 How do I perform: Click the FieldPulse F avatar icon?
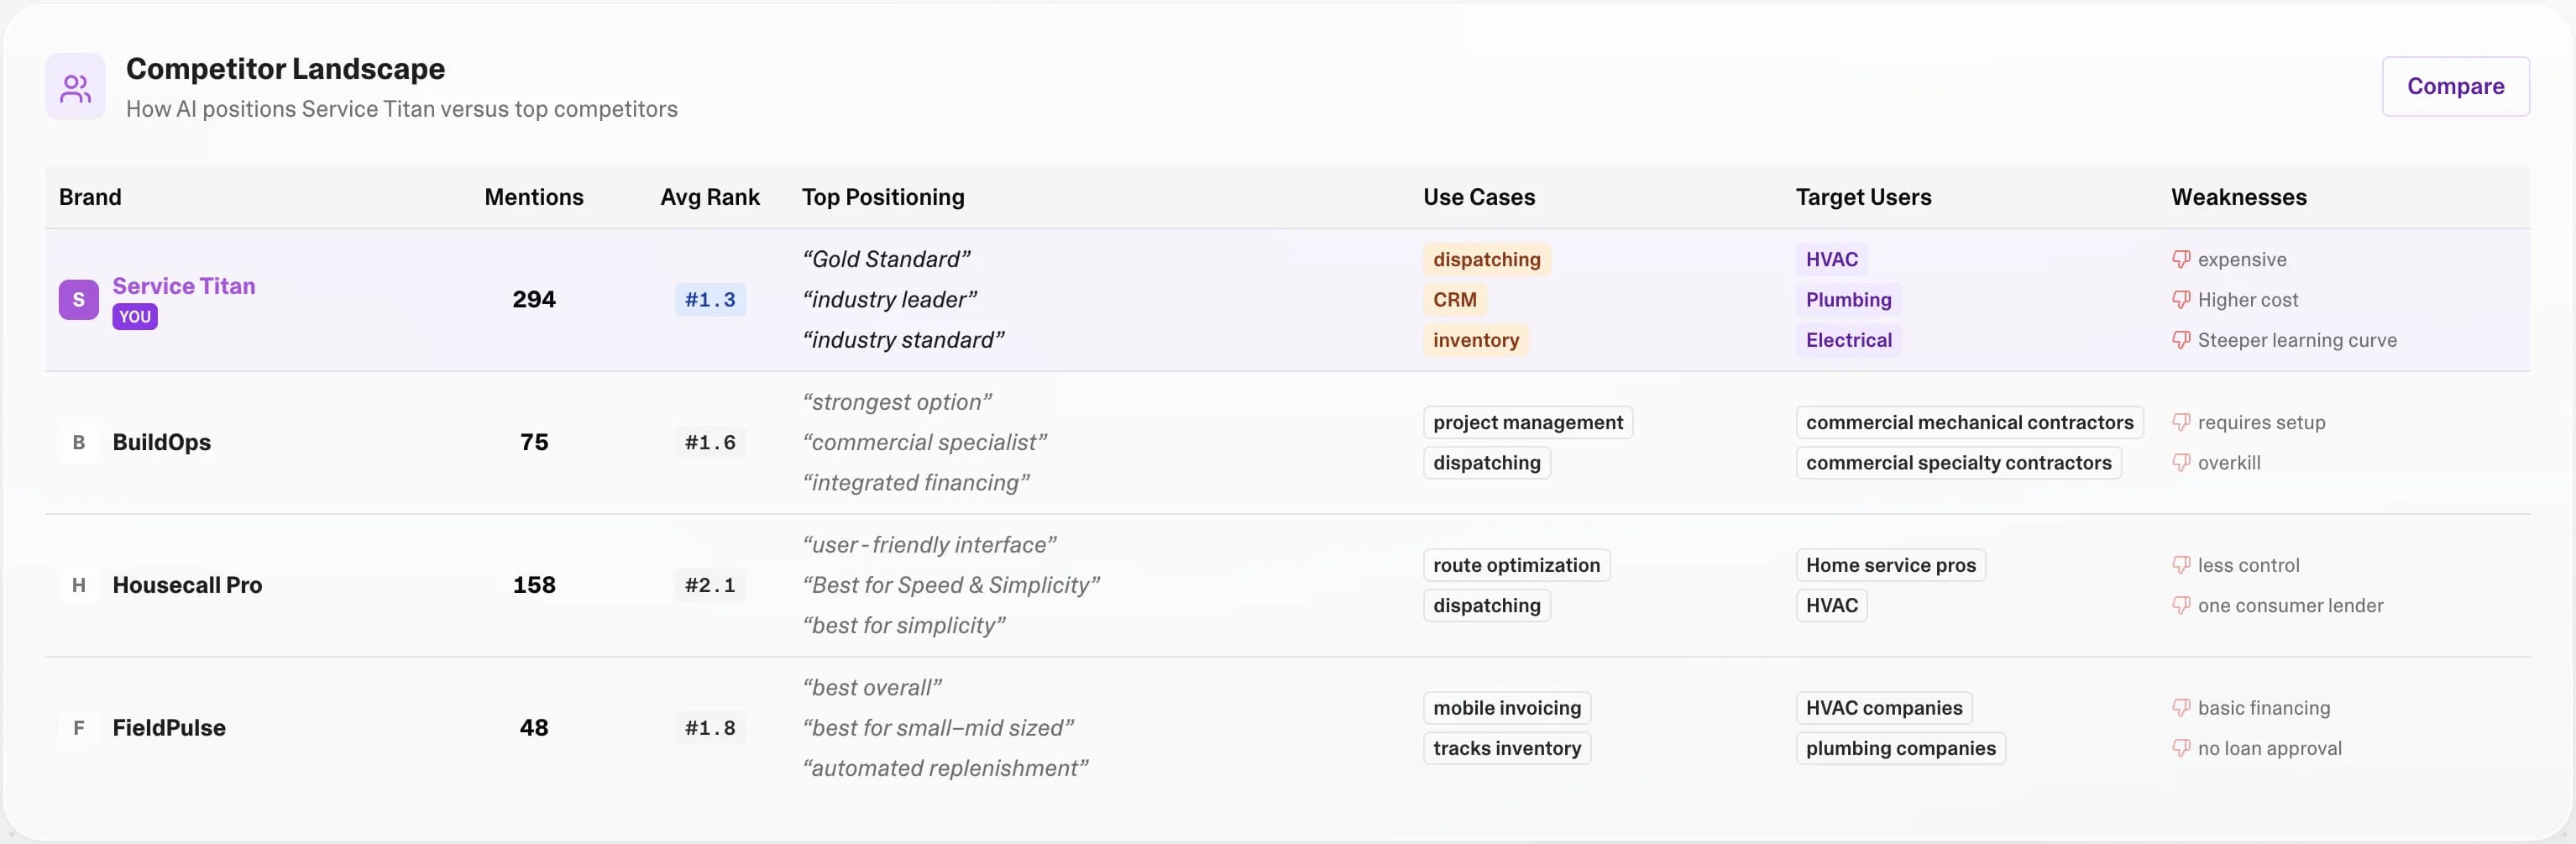[78, 728]
